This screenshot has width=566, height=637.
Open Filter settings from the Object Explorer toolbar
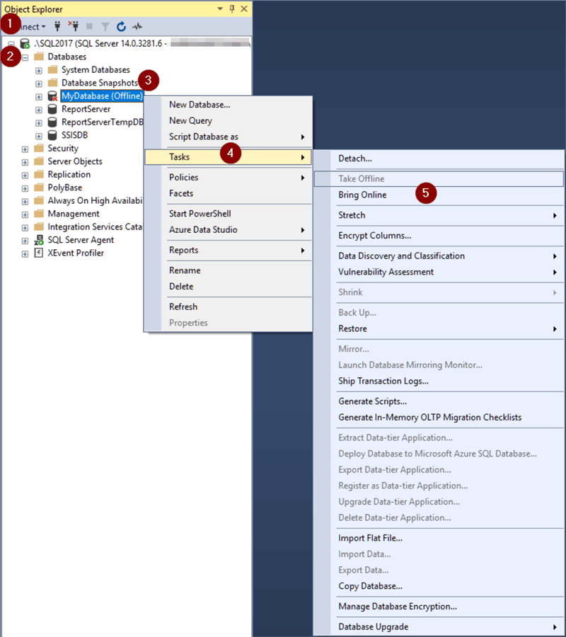[x=106, y=26]
